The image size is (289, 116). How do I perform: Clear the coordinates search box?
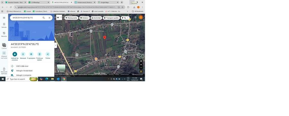pos(49,18)
